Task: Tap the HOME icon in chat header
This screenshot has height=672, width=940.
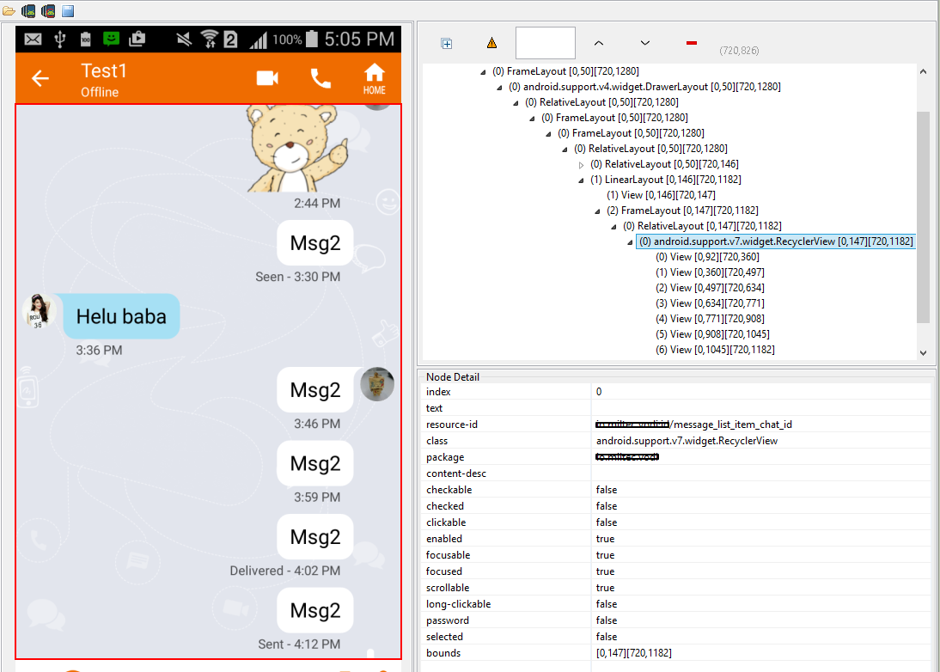Action: pyautogui.click(x=374, y=78)
